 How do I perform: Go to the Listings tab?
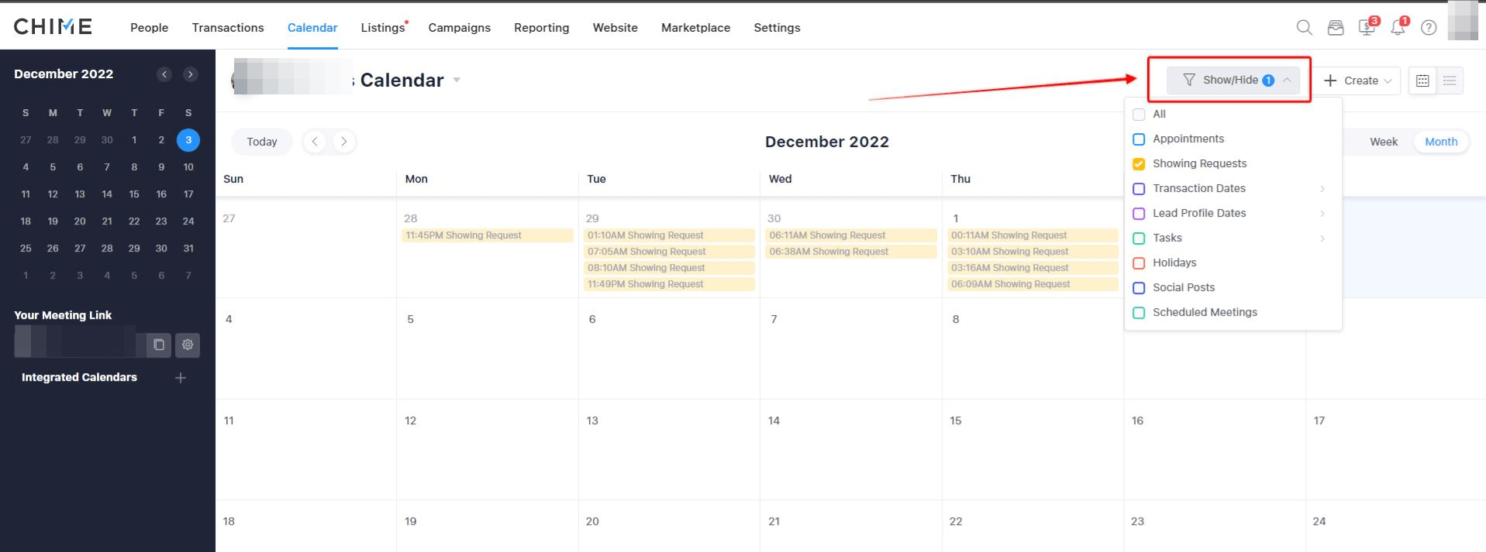click(x=381, y=27)
